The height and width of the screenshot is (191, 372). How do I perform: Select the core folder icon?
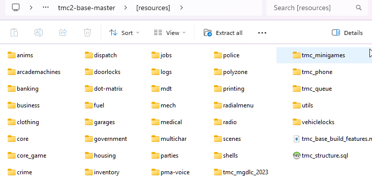pyautogui.click(x=11, y=139)
